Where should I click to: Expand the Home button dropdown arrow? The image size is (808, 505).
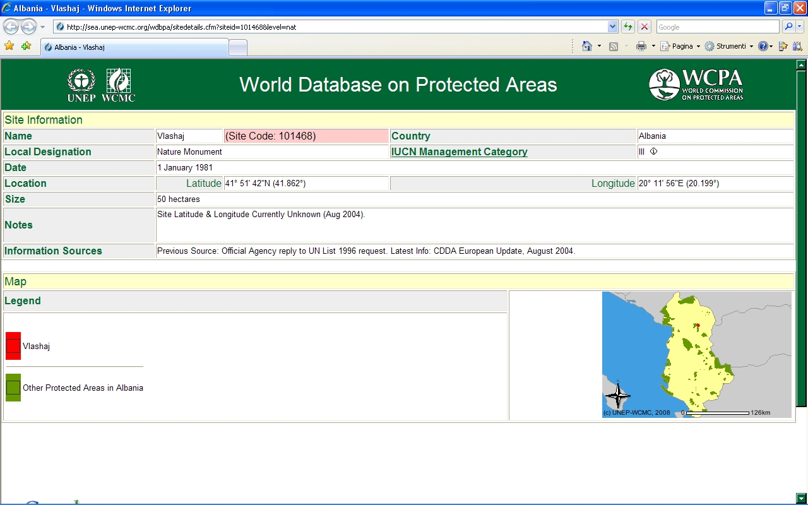[599, 46]
